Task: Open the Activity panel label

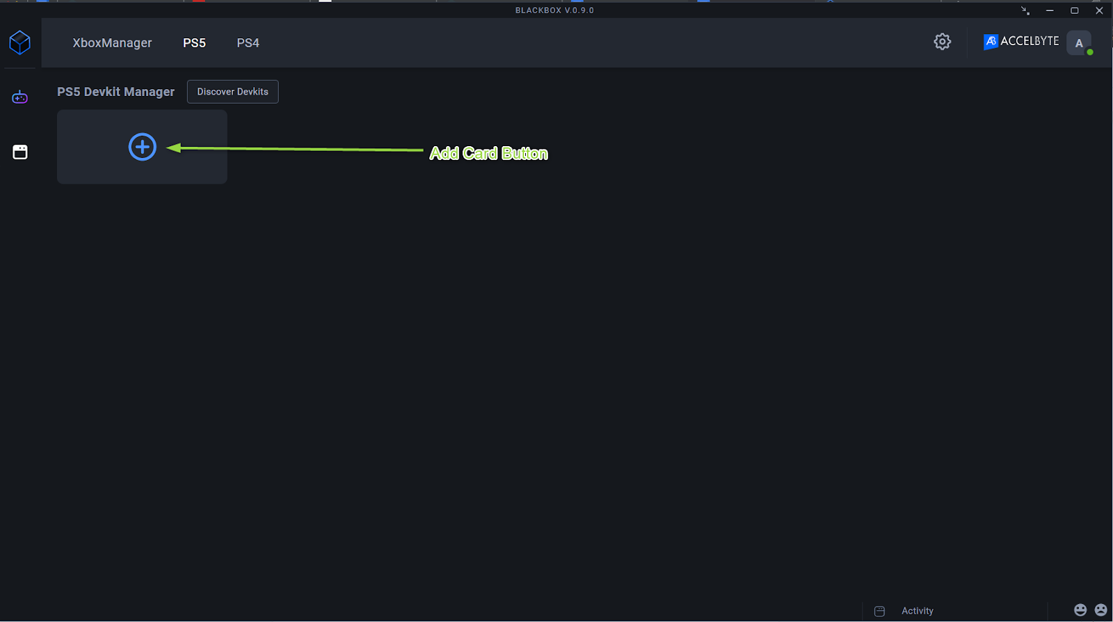Action: click(918, 611)
